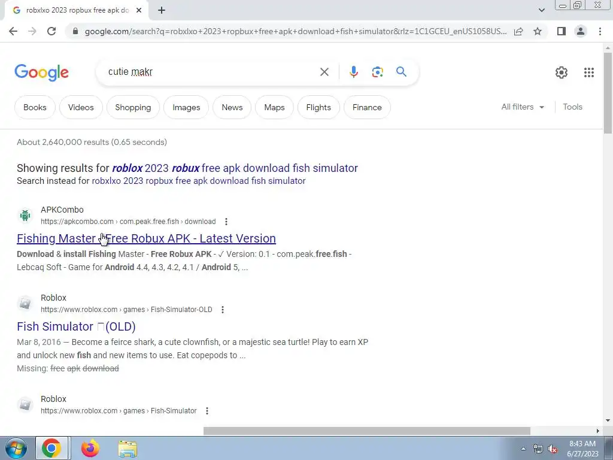Click Chrome taskbar icon
Screen dimensions: 613x460
[51, 449]
